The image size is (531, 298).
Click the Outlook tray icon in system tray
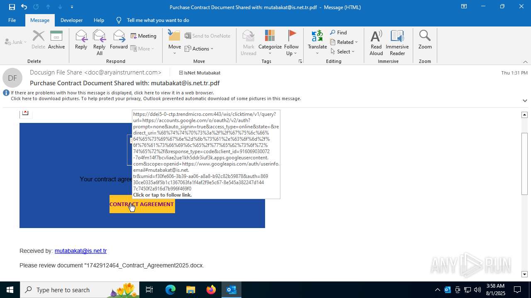(447, 290)
